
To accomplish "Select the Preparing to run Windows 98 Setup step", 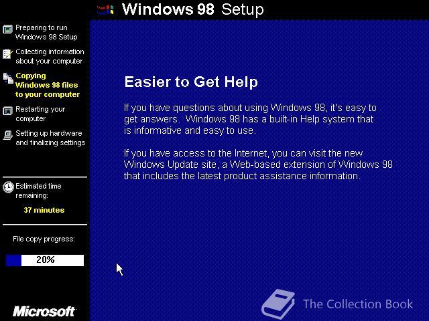I will [x=46, y=32].
